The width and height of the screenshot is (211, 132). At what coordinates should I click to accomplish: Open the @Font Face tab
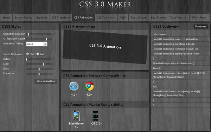click(x=199, y=18)
